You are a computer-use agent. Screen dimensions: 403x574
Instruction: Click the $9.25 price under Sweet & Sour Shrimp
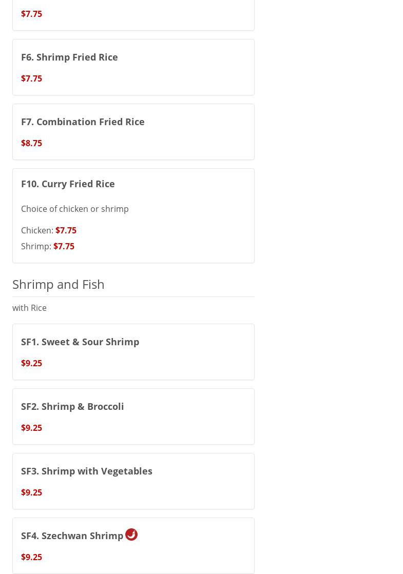[31, 363]
